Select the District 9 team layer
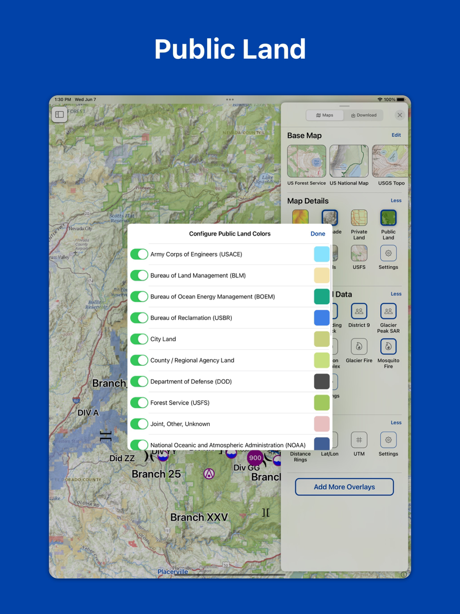 [359, 312]
